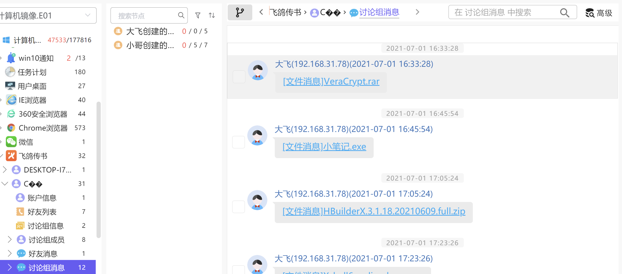Open the HBuilderX.3.1.18.20210609.full.zip link

374,211
